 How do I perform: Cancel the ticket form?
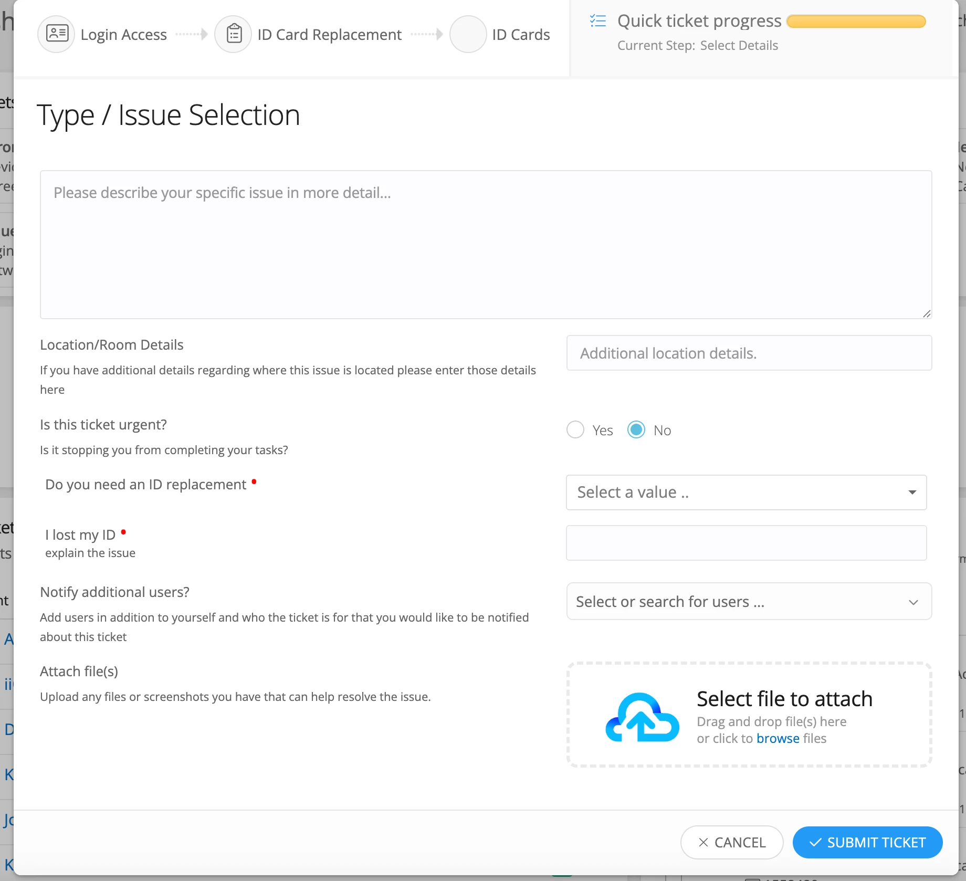(732, 842)
